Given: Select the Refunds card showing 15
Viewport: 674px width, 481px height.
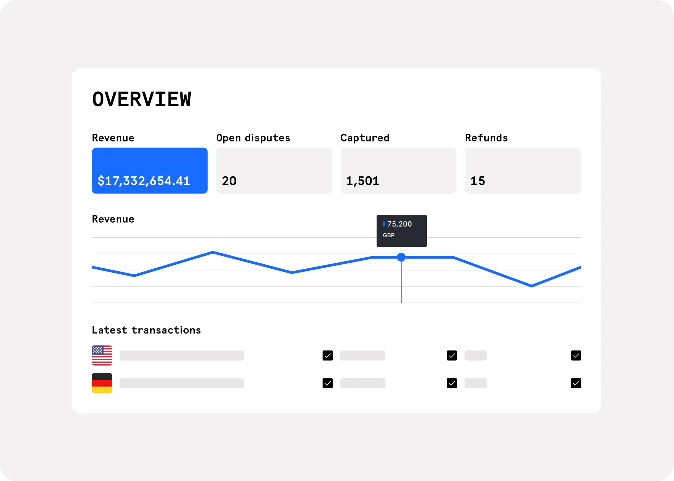Looking at the screenshot, I should [x=522, y=171].
